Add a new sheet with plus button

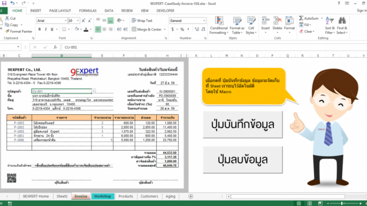(x=191, y=196)
